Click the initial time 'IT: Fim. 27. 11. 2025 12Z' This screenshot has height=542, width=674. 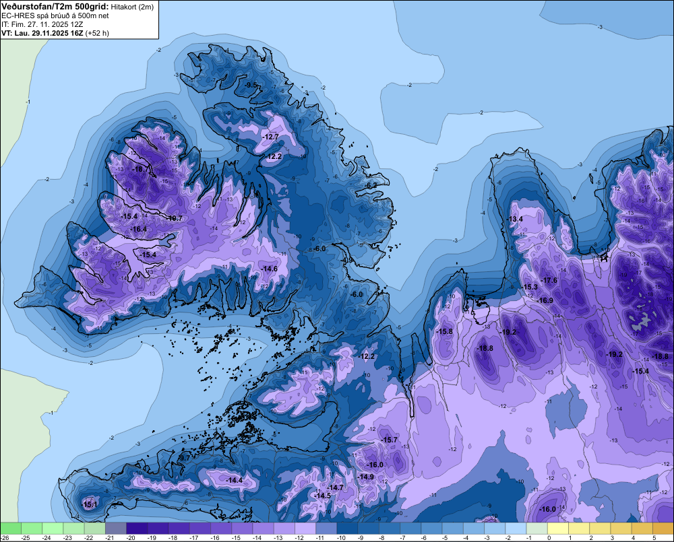(42, 24)
